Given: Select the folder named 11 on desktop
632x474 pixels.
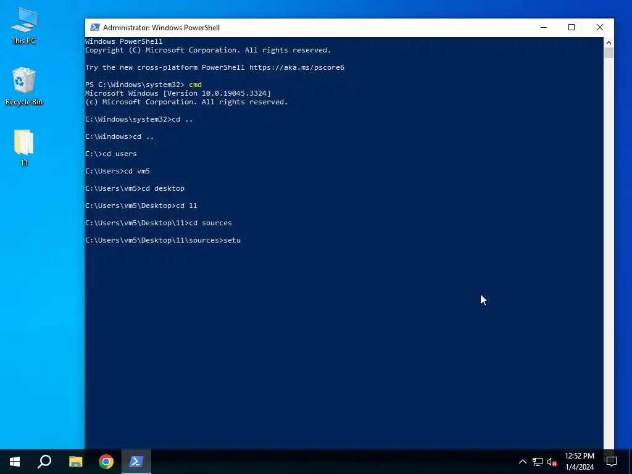Looking at the screenshot, I should pyautogui.click(x=24, y=148).
